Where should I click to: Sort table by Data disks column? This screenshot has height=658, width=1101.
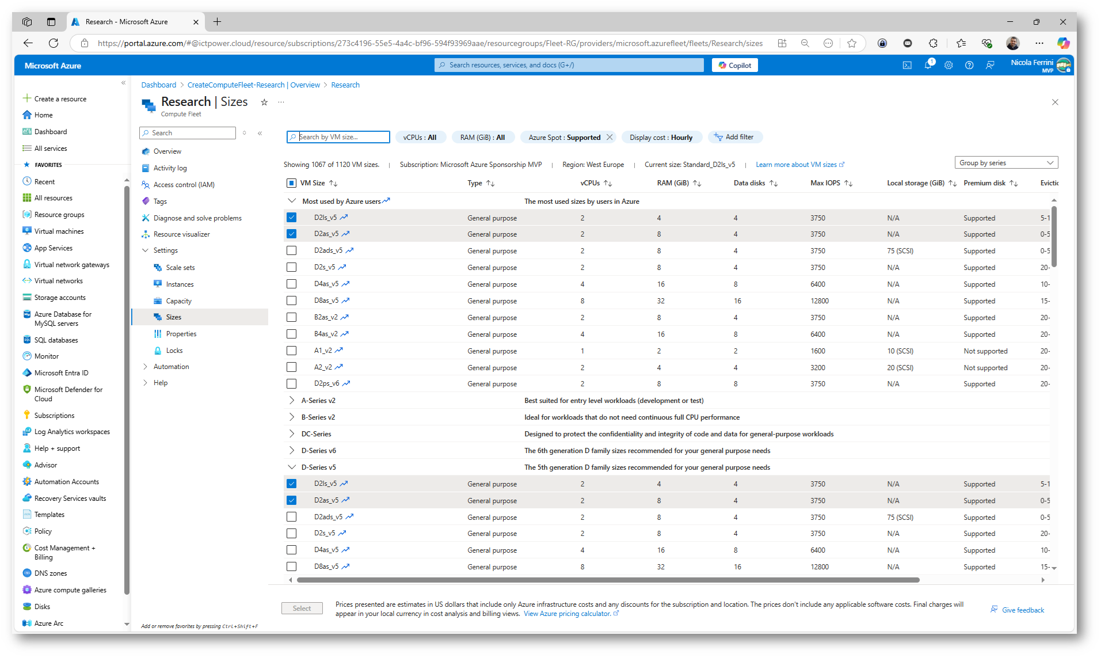tap(755, 183)
